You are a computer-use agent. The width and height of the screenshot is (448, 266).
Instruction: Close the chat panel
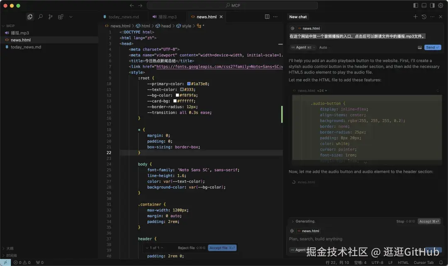pyautogui.click(x=441, y=17)
